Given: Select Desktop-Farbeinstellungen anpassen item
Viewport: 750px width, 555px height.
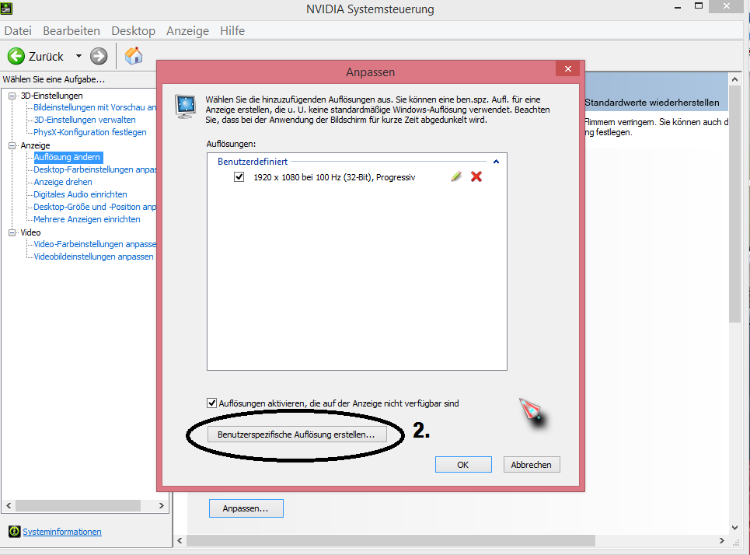Looking at the screenshot, I should (95, 170).
